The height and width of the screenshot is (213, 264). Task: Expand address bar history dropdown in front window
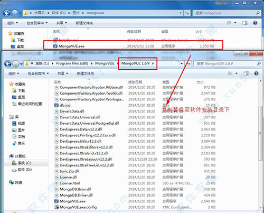click(182, 63)
